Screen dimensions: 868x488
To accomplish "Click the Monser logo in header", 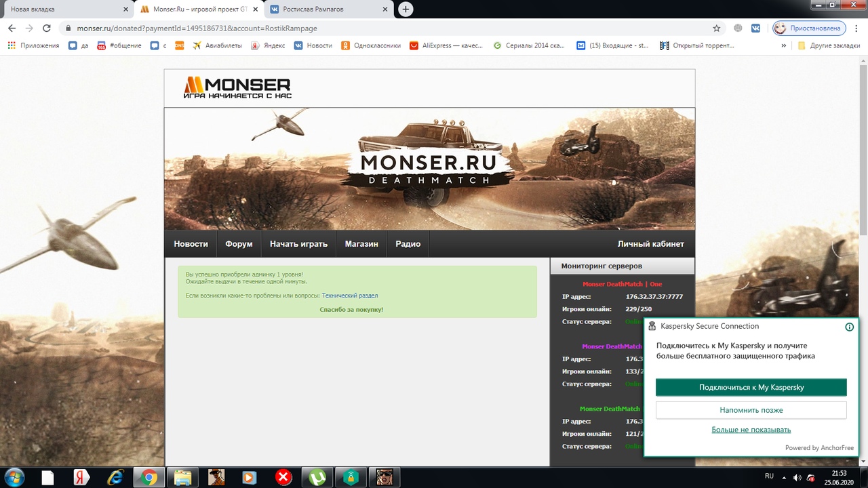I will (x=237, y=87).
